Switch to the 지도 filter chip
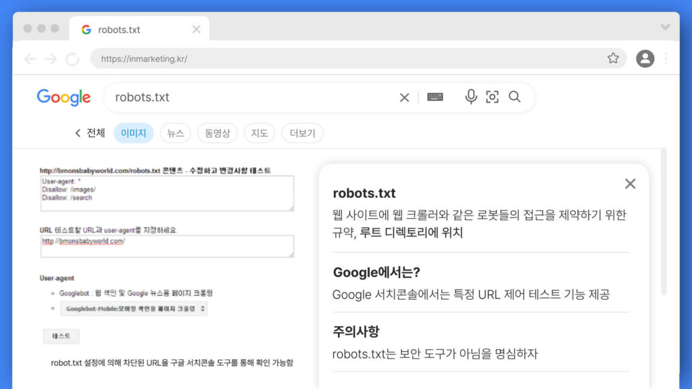This screenshot has width=692, height=389. tap(259, 133)
